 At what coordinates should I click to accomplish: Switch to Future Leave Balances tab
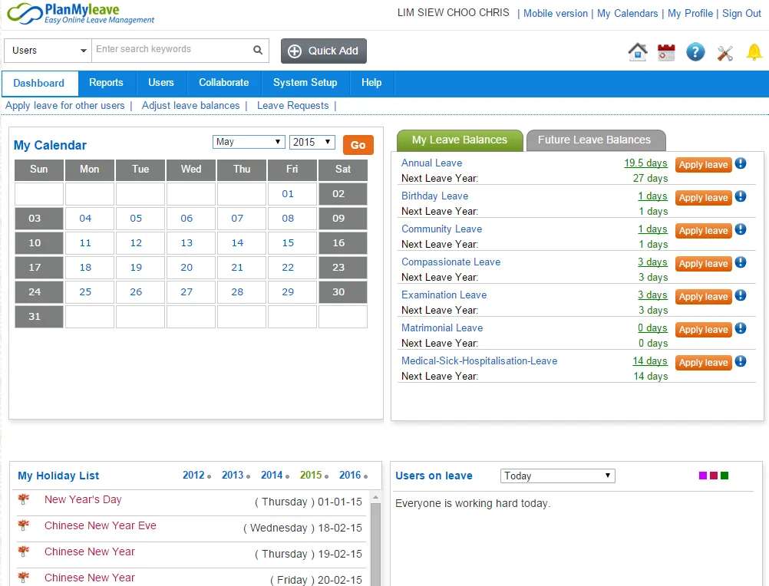coord(596,140)
